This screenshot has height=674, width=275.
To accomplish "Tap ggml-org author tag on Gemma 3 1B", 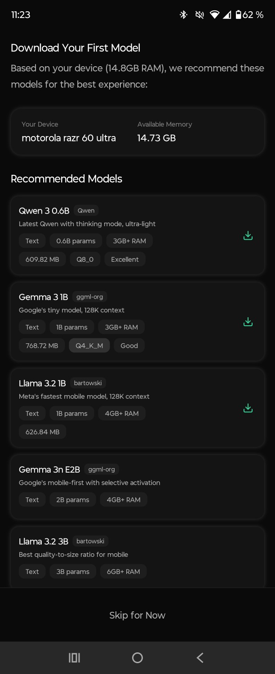I will [89, 297].
